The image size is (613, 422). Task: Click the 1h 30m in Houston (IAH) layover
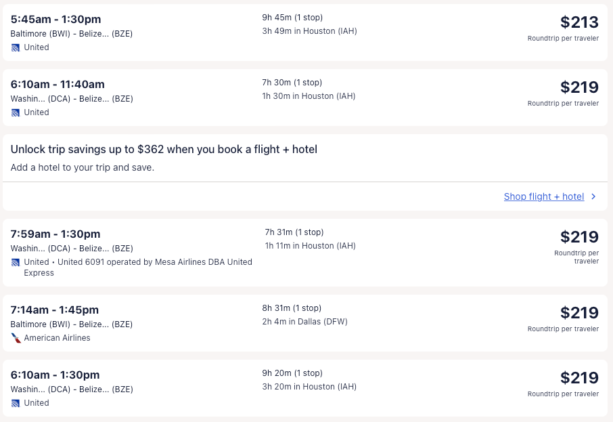click(x=309, y=96)
